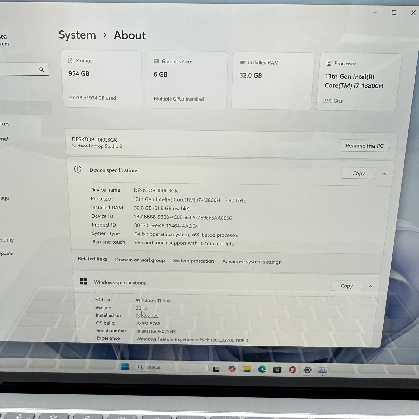Viewport: 419px width, 419px height.
Task: Click the 'About' page heading
Action: [x=130, y=35]
